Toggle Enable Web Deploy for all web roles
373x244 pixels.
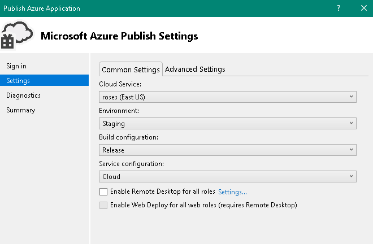pos(103,205)
